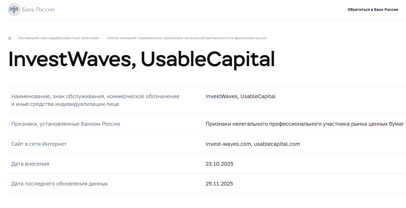Click the "Признаки, установленные Банком России" label
Image resolution: width=406 pixels, height=208 pixels.
pyautogui.click(x=66, y=124)
